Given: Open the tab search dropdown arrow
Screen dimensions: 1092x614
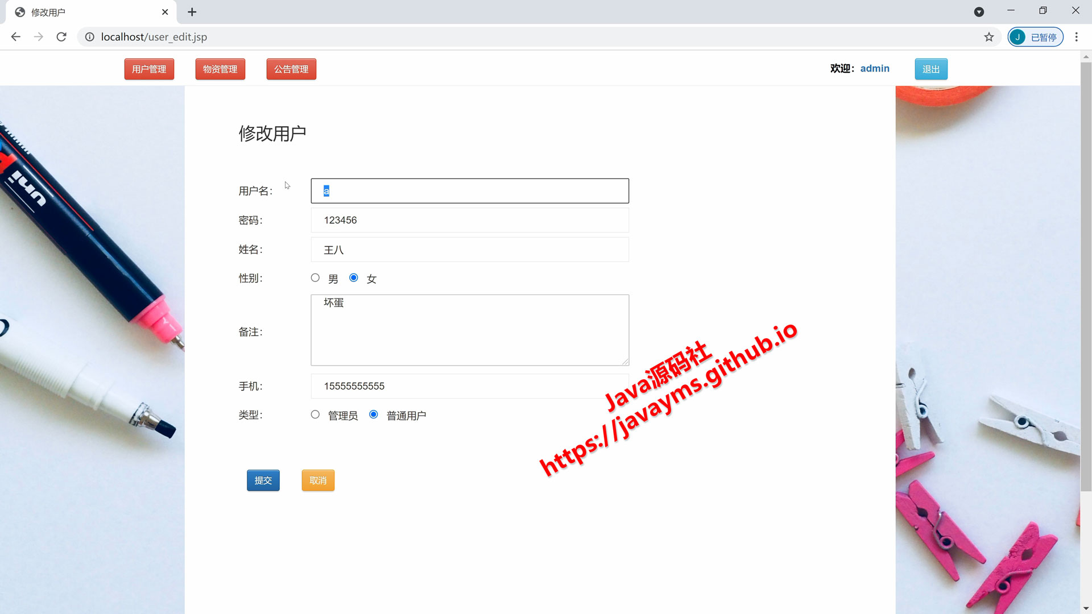Looking at the screenshot, I should click(979, 12).
